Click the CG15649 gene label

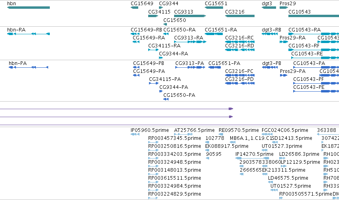tap(142, 4)
